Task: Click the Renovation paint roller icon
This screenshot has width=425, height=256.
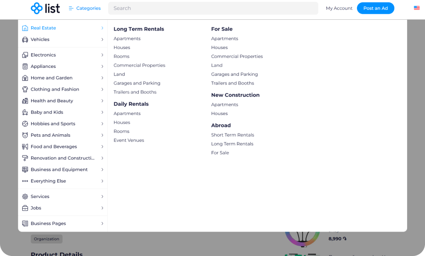Action: (x=25, y=158)
